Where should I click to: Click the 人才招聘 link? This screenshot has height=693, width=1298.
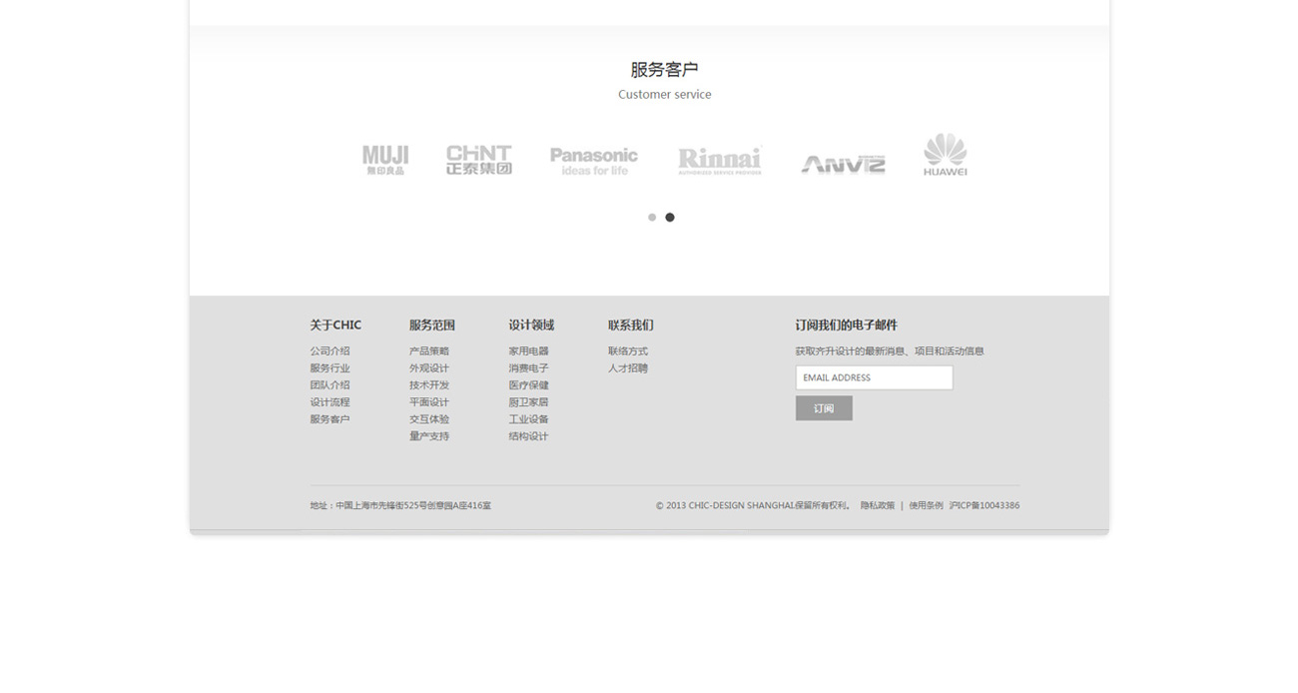(x=628, y=368)
